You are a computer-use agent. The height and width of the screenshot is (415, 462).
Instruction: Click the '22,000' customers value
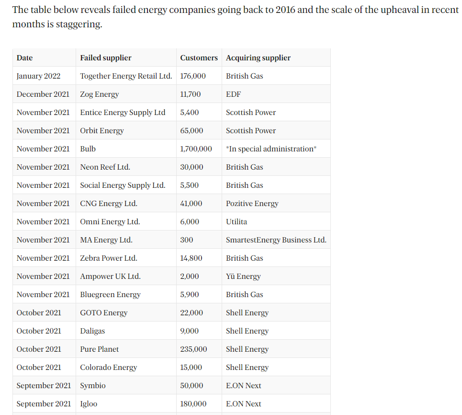[x=192, y=313]
